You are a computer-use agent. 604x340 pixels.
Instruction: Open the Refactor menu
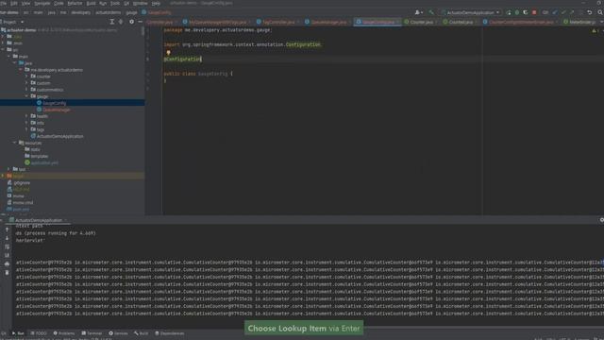point(75,3)
